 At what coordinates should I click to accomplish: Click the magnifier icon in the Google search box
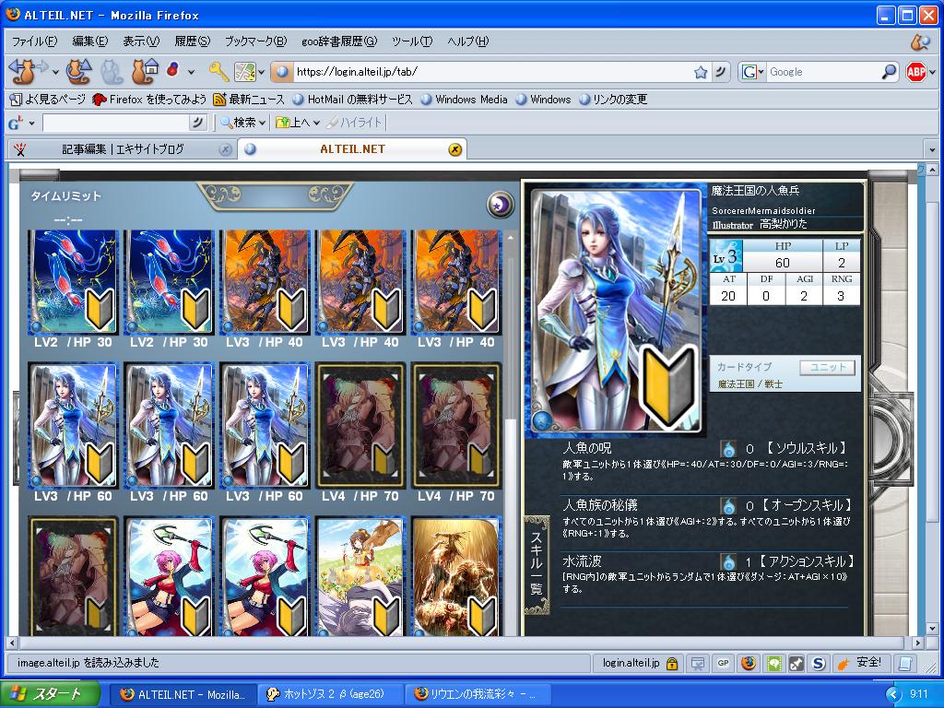889,72
